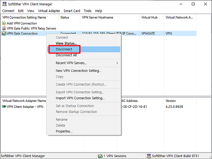Click the Rename context menu entry

pos(84,119)
